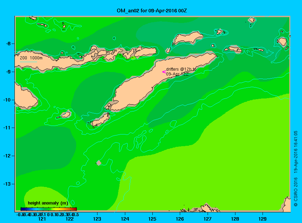Click the "height anomaly (m)" label

[48, 203]
